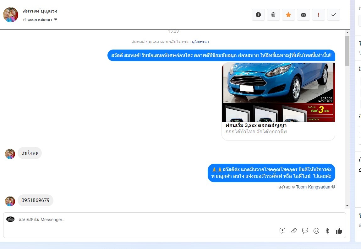Mark conversation as spam with exclamation circle icon
361x249 pixels.
pyautogui.click(x=258, y=15)
